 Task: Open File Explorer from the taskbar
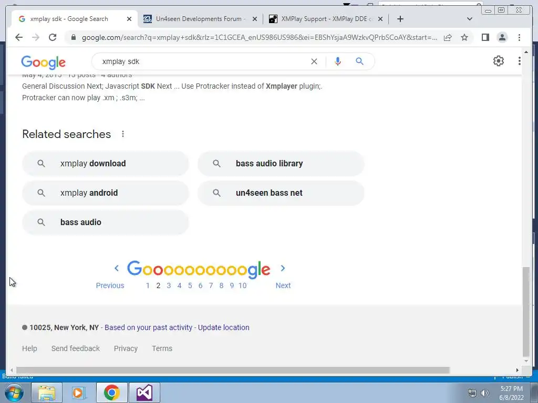tap(47, 393)
